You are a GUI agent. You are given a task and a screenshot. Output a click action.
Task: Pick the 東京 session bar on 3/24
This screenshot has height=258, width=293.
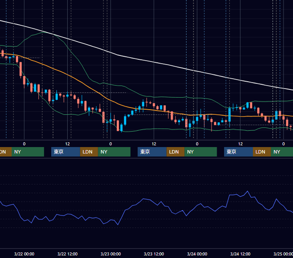pos(238,152)
